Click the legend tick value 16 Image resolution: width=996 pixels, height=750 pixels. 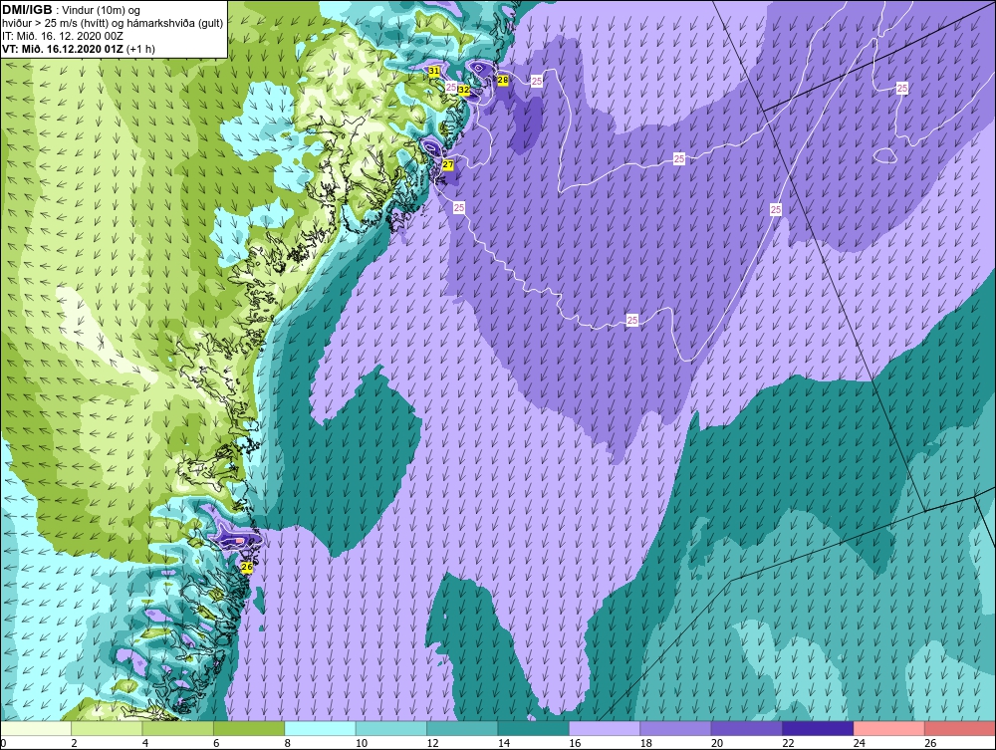(575, 743)
